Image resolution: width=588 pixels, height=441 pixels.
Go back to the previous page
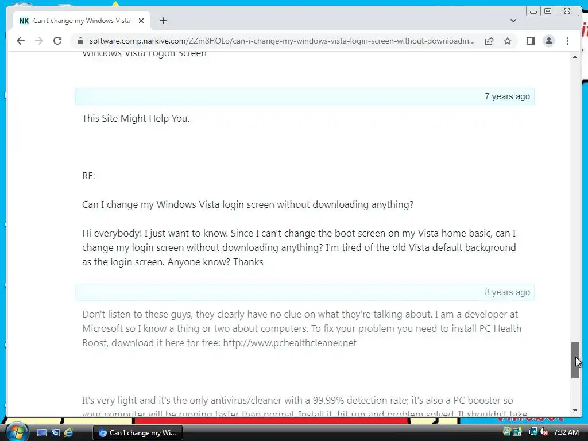(x=21, y=41)
